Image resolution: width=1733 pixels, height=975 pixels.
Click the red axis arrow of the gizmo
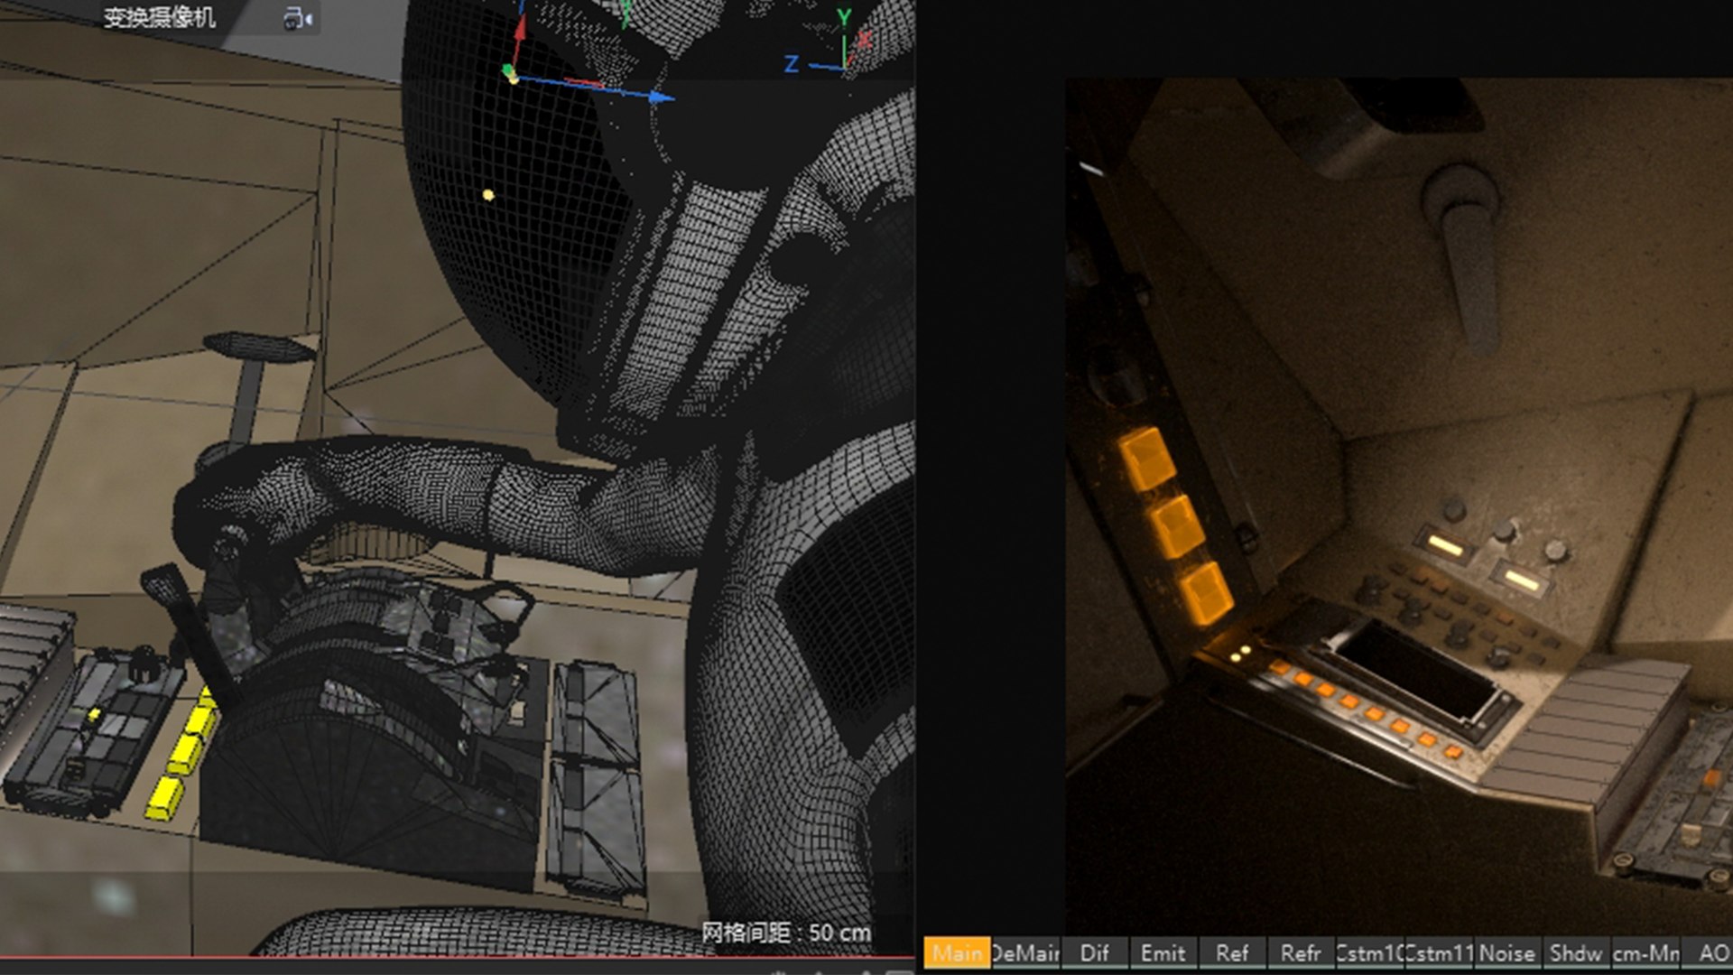coord(520,27)
